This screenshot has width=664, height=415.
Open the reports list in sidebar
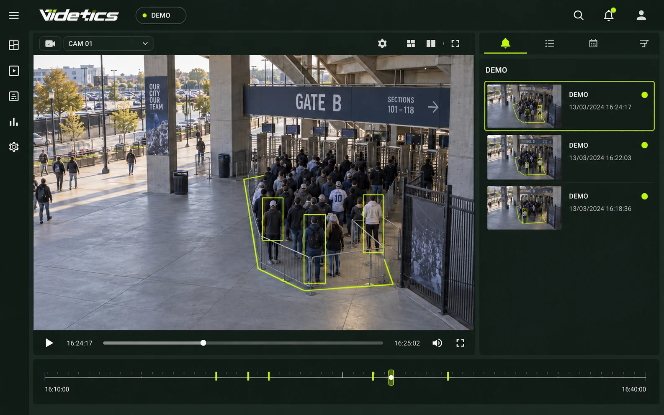pos(14,96)
